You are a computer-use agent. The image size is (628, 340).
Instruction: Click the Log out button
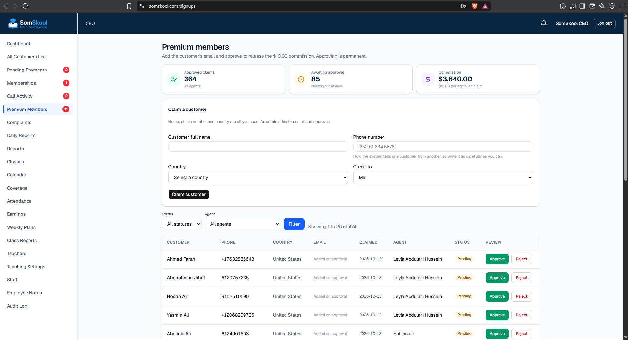604,23
